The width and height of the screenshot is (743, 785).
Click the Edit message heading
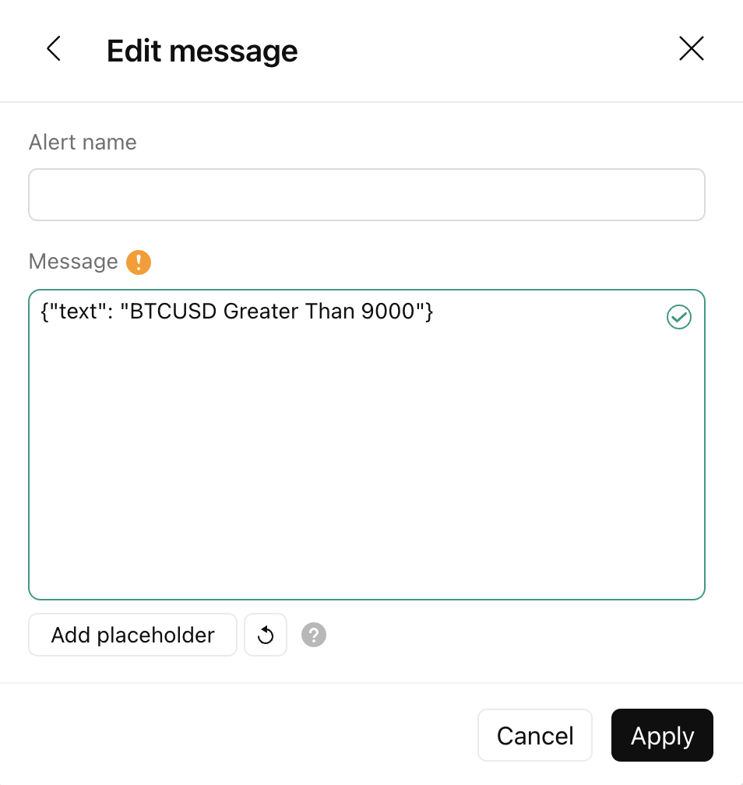click(202, 51)
